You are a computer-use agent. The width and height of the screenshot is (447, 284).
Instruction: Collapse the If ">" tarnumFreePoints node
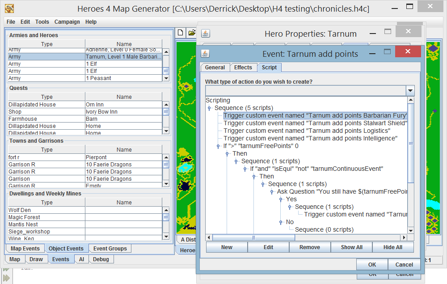click(x=218, y=146)
